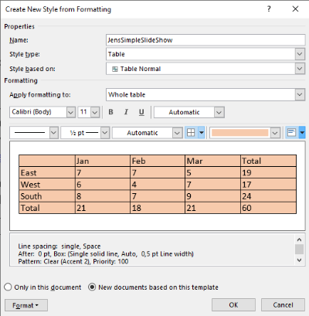Expand the Style based on list
Viewport: 309px width, 316px height.
tap(300, 69)
